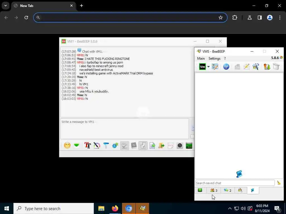The image size is (286, 214).
Task: Open Chrome extensions puzzle icon
Action: click(x=235, y=18)
